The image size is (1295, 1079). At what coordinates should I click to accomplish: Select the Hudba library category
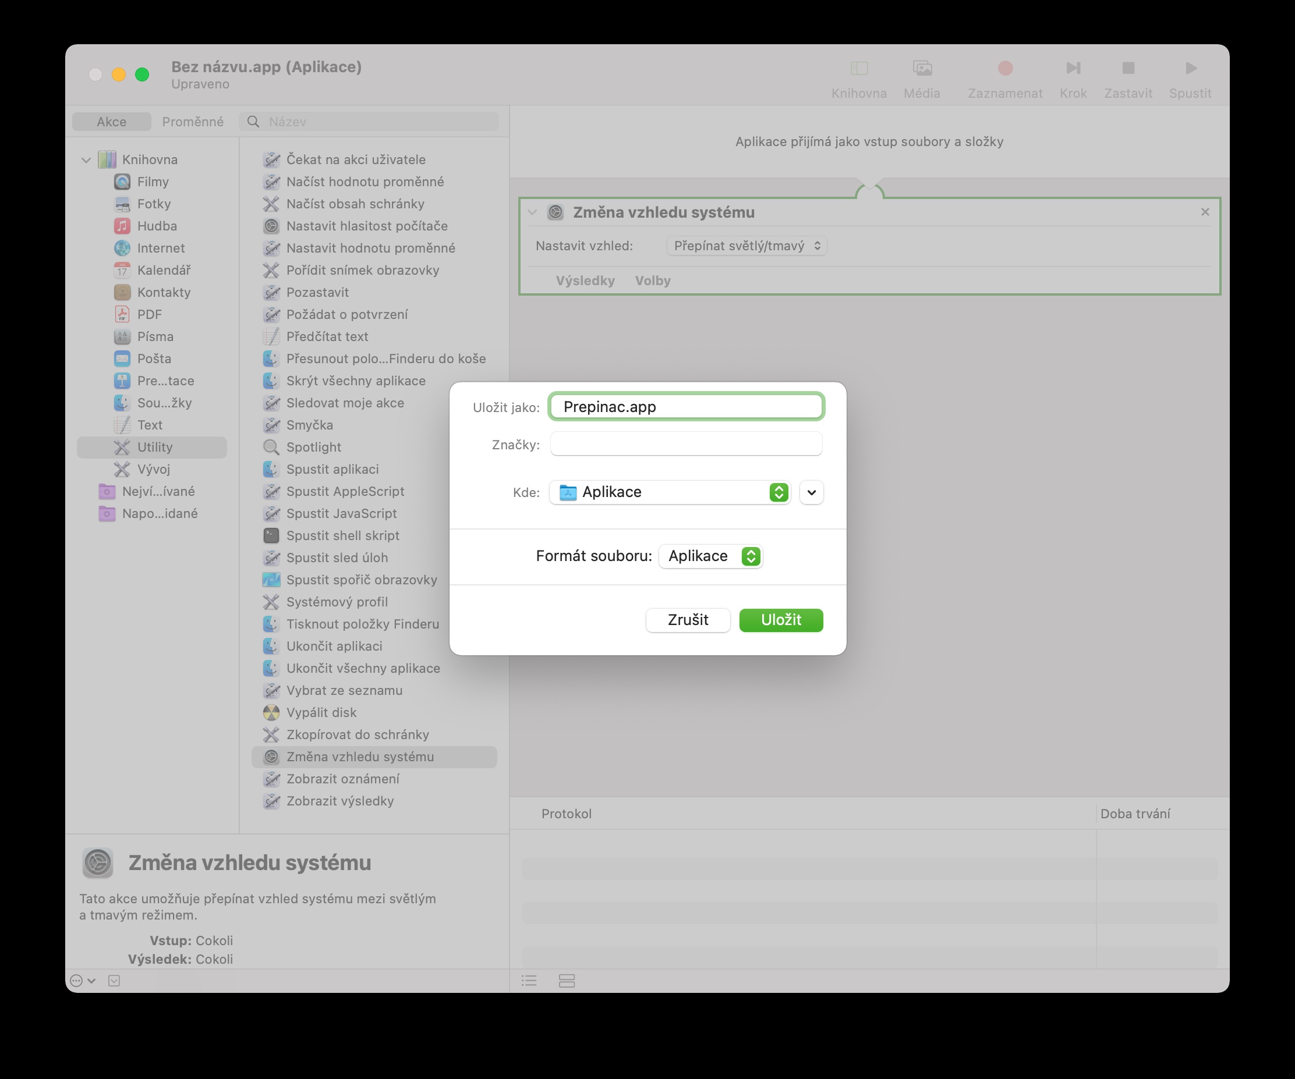click(x=157, y=226)
